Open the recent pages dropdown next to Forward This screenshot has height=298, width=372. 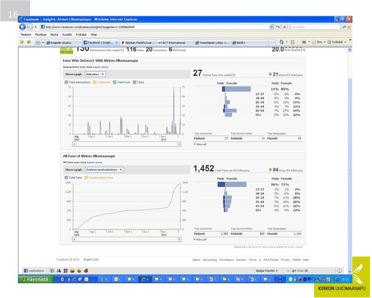(36, 27)
